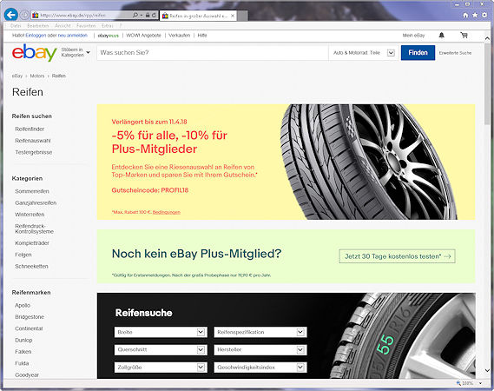494x391 pixels.
Task: Open a new blank tab
Action: pyautogui.click(x=242, y=16)
